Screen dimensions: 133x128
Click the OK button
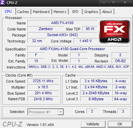(x=120, y=124)
